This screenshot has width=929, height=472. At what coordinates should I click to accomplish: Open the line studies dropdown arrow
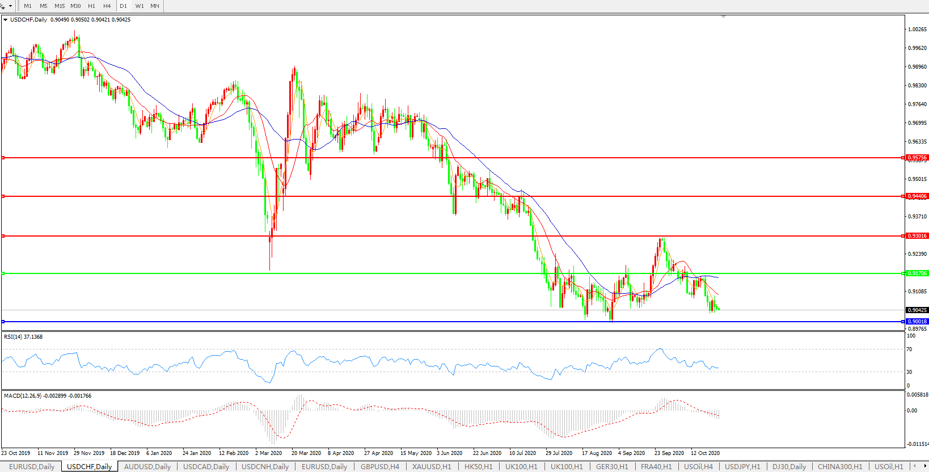click(x=10, y=6)
